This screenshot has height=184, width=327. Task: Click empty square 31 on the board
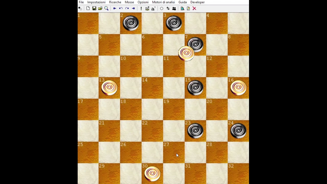195,174
